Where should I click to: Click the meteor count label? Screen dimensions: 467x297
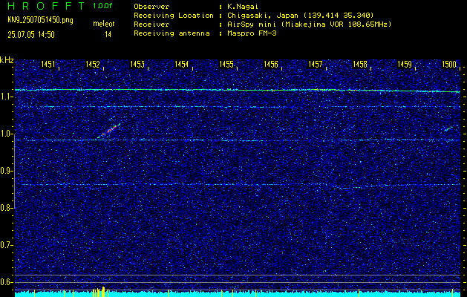coord(104,24)
